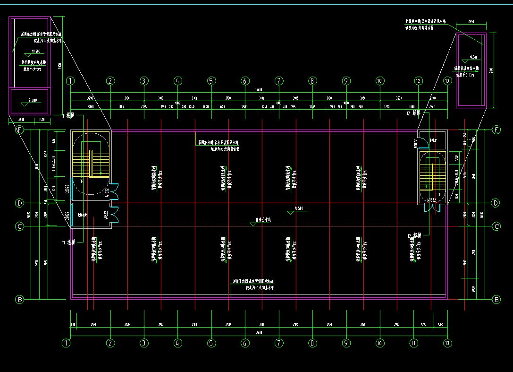The height and width of the screenshot is (372, 513).
Task: Select grid bubble 12 in top row
Action: pyautogui.click(x=418, y=81)
